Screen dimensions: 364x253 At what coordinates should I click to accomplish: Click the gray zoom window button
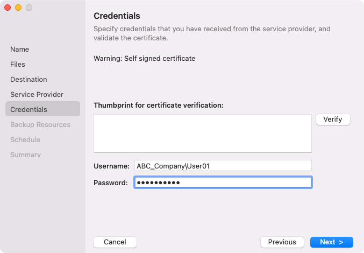29,8
